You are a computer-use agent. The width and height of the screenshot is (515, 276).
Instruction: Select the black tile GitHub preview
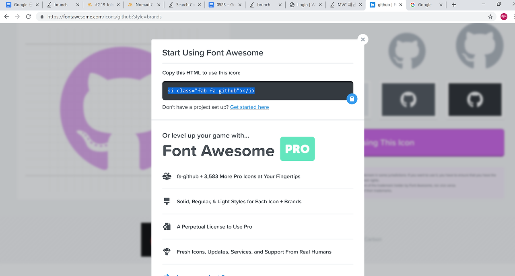coord(475,100)
